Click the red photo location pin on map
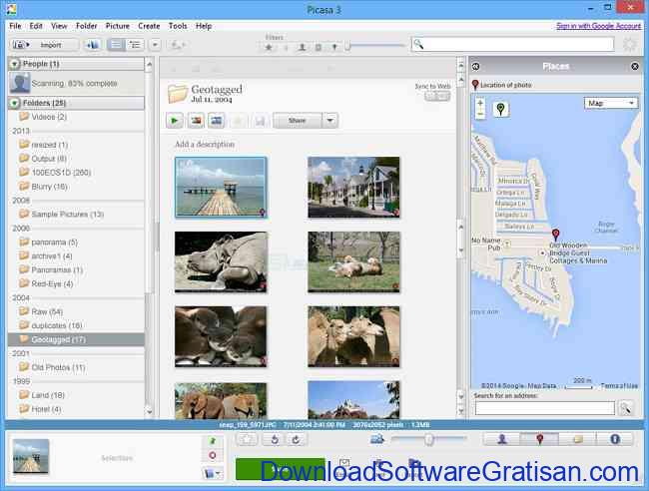The width and height of the screenshot is (649, 491). click(x=555, y=235)
